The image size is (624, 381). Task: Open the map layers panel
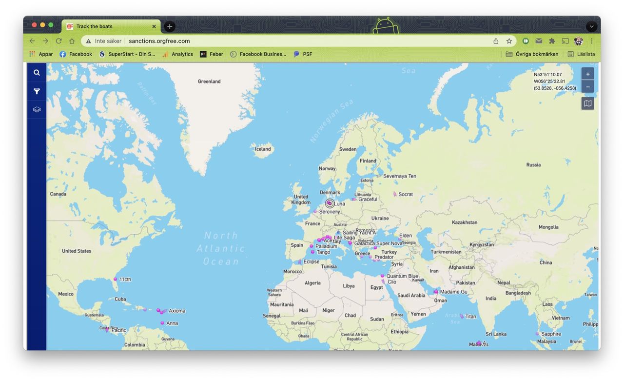(x=37, y=110)
